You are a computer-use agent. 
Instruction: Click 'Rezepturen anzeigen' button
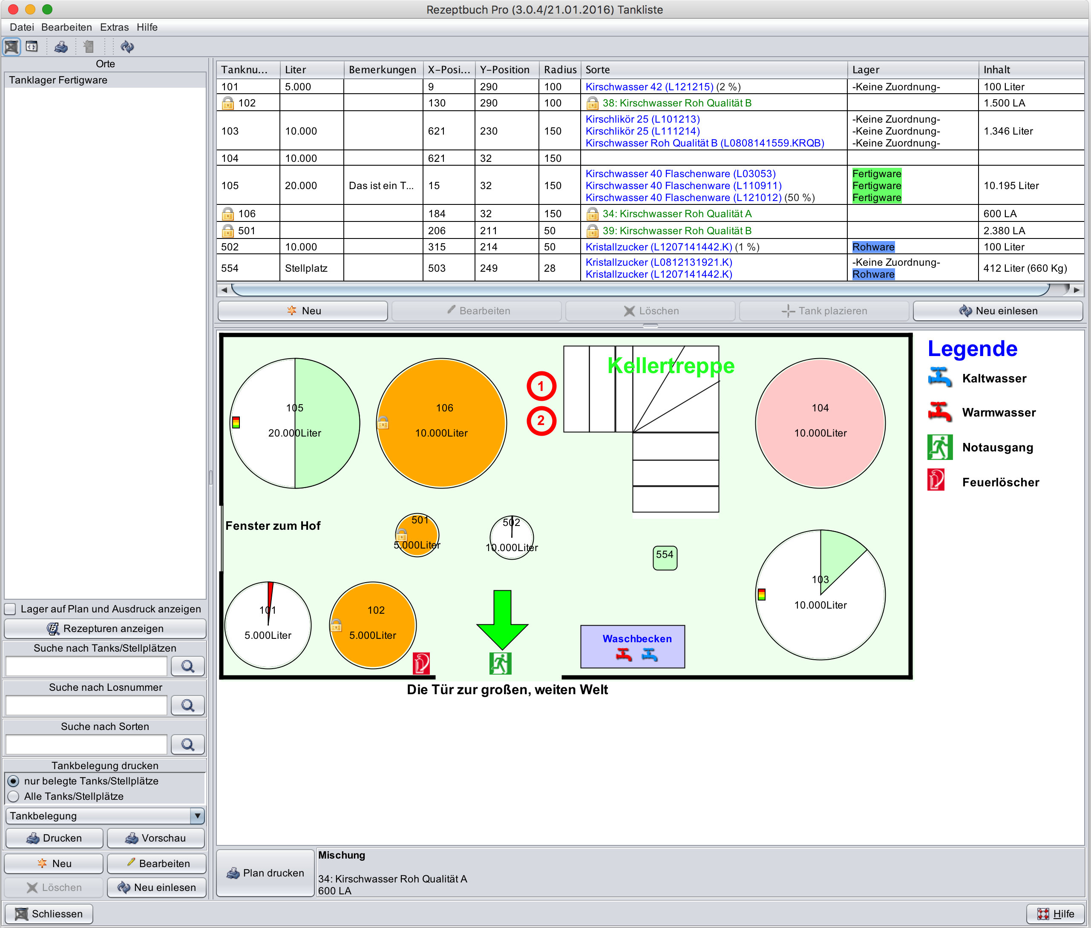105,629
